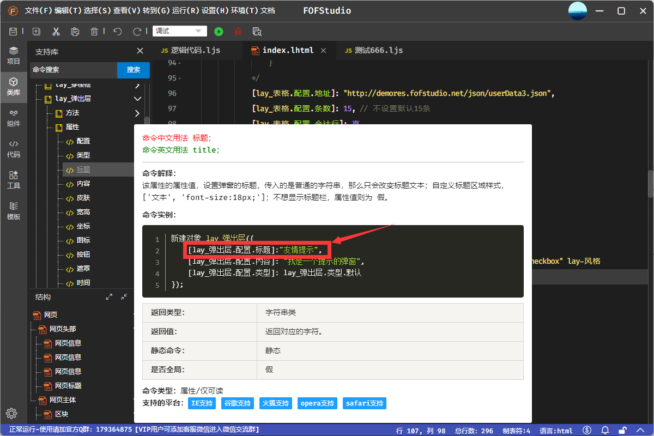654x436 pixels.
Task: Open settings via the gear icon
Action: 11,413
